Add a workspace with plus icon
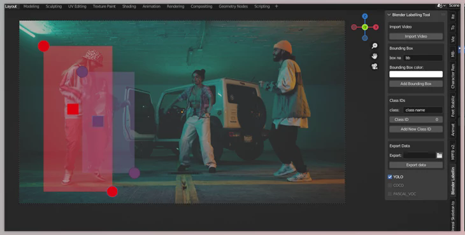This screenshot has width=465, height=235. pos(276,6)
